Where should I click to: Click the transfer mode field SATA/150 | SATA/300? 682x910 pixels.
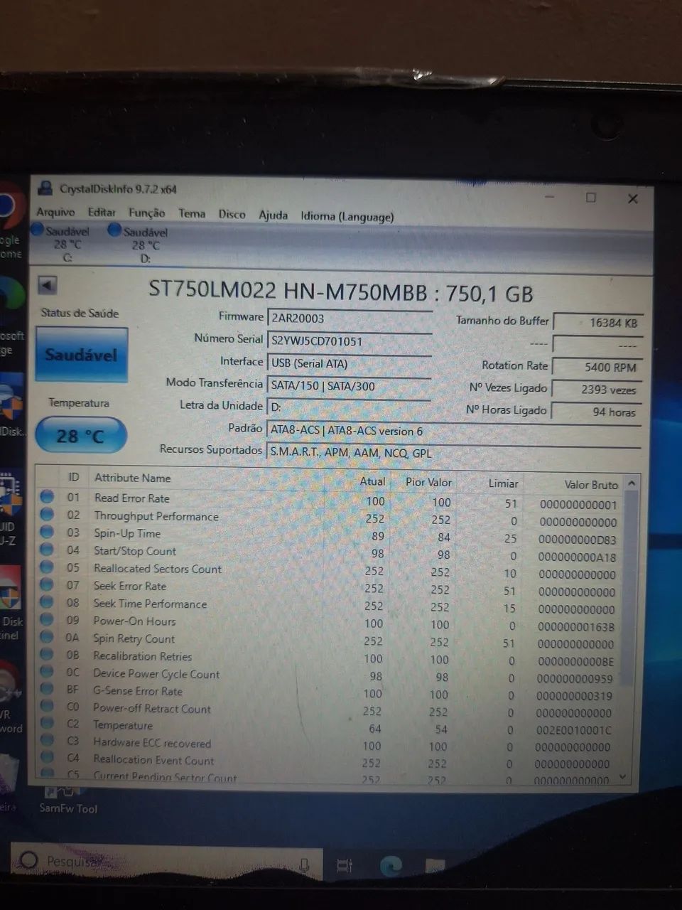point(349,386)
